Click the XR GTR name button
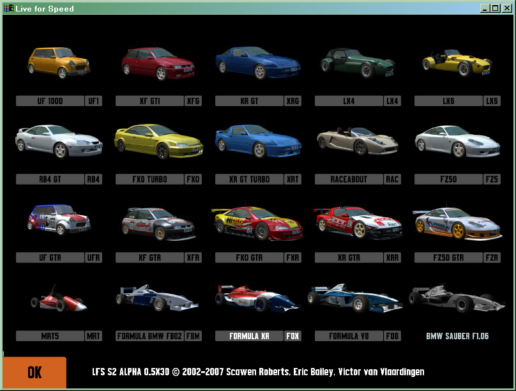Image resolution: width=516 pixels, height=391 pixels. click(349, 257)
